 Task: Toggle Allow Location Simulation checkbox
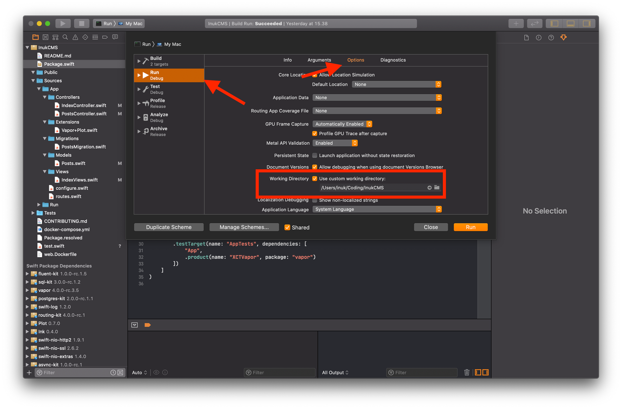(x=315, y=75)
